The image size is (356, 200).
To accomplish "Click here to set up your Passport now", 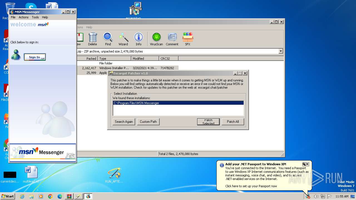I will (x=251, y=186).
